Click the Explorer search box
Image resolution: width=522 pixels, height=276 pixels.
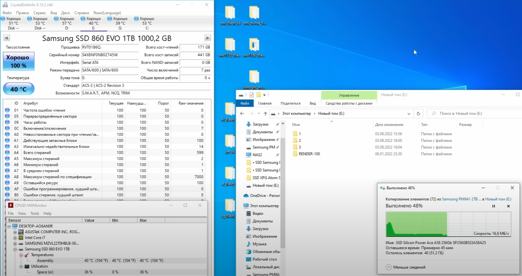coord(475,114)
